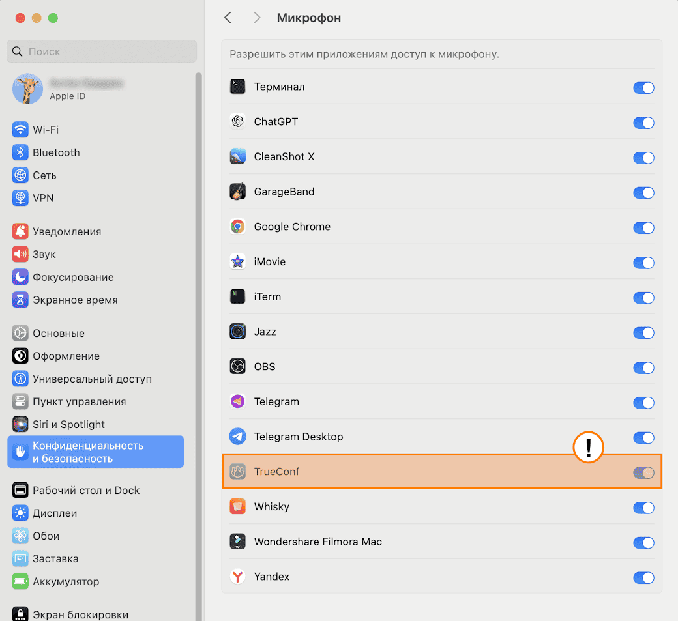Disable CleanShot X microphone access
The height and width of the screenshot is (621, 678).
pyautogui.click(x=643, y=158)
